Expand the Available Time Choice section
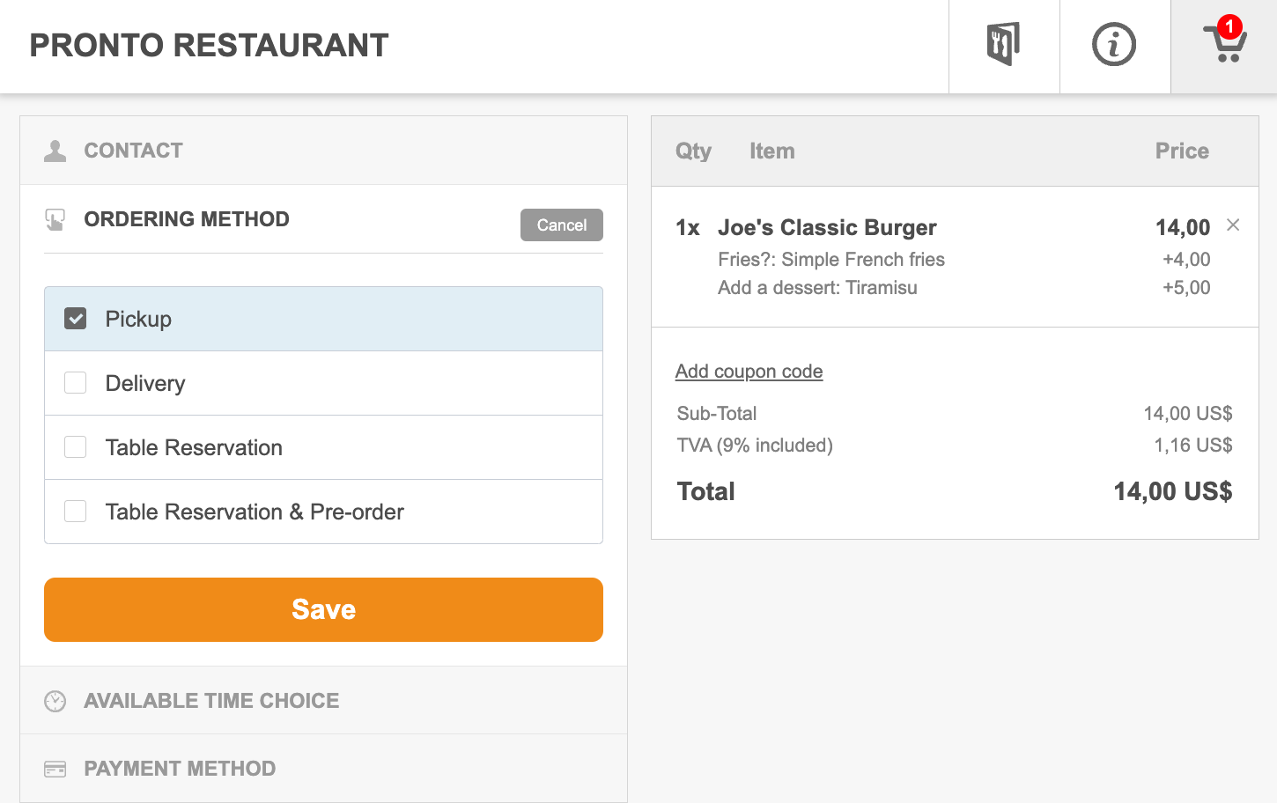The width and height of the screenshot is (1277, 803). coord(211,700)
